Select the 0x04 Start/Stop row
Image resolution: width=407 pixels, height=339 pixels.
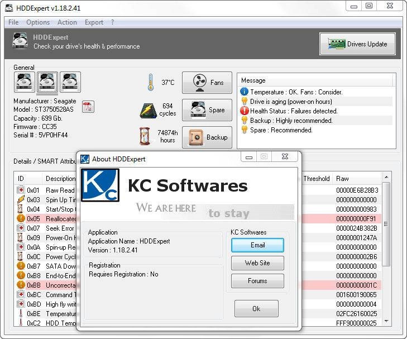pyautogui.click(x=46, y=209)
